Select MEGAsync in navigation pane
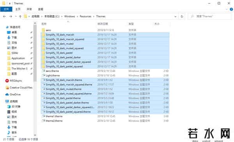The height and width of the screenshot is (142, 234). (16, 81)
